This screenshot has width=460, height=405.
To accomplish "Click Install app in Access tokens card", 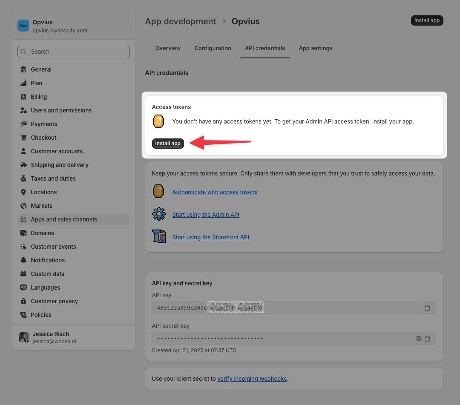I will [x=168, y=144].
